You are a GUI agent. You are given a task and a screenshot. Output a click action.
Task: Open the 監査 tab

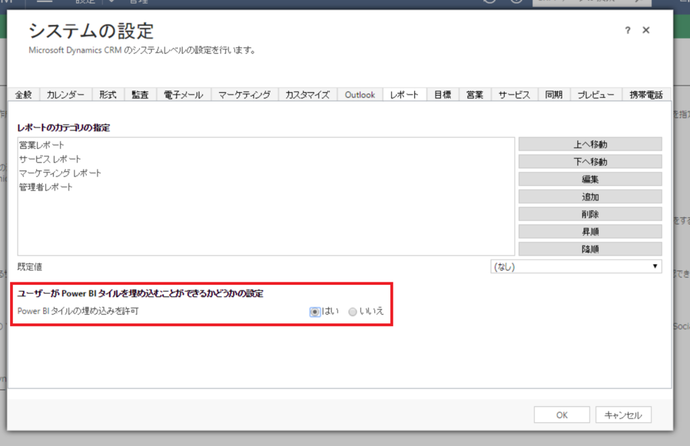(x=140, y=94)
